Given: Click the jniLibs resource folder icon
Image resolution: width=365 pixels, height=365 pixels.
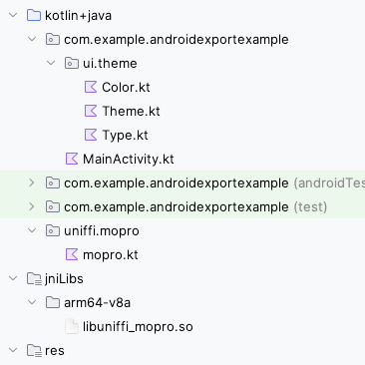Looking at the screenshot, I should coord(34,279).
